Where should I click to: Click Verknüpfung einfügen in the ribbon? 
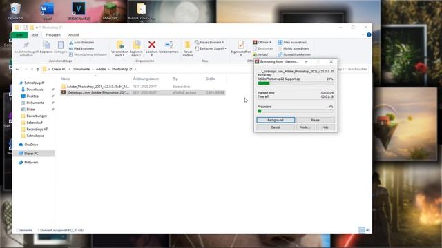coord(88,54)
